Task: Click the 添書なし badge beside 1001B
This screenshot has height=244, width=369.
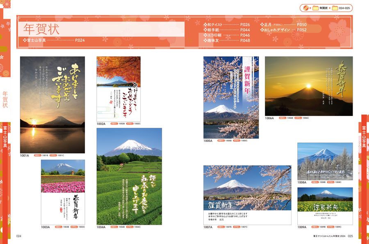Action: click(37, 156)
